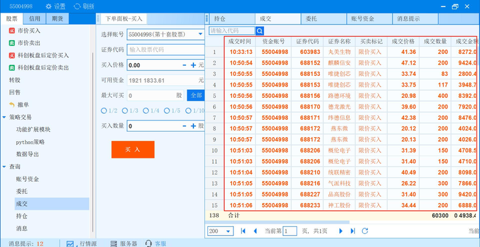The width and height of the screenshot is (480, 247).
Task: Go to next page arrow
Action: coord(341,231)
